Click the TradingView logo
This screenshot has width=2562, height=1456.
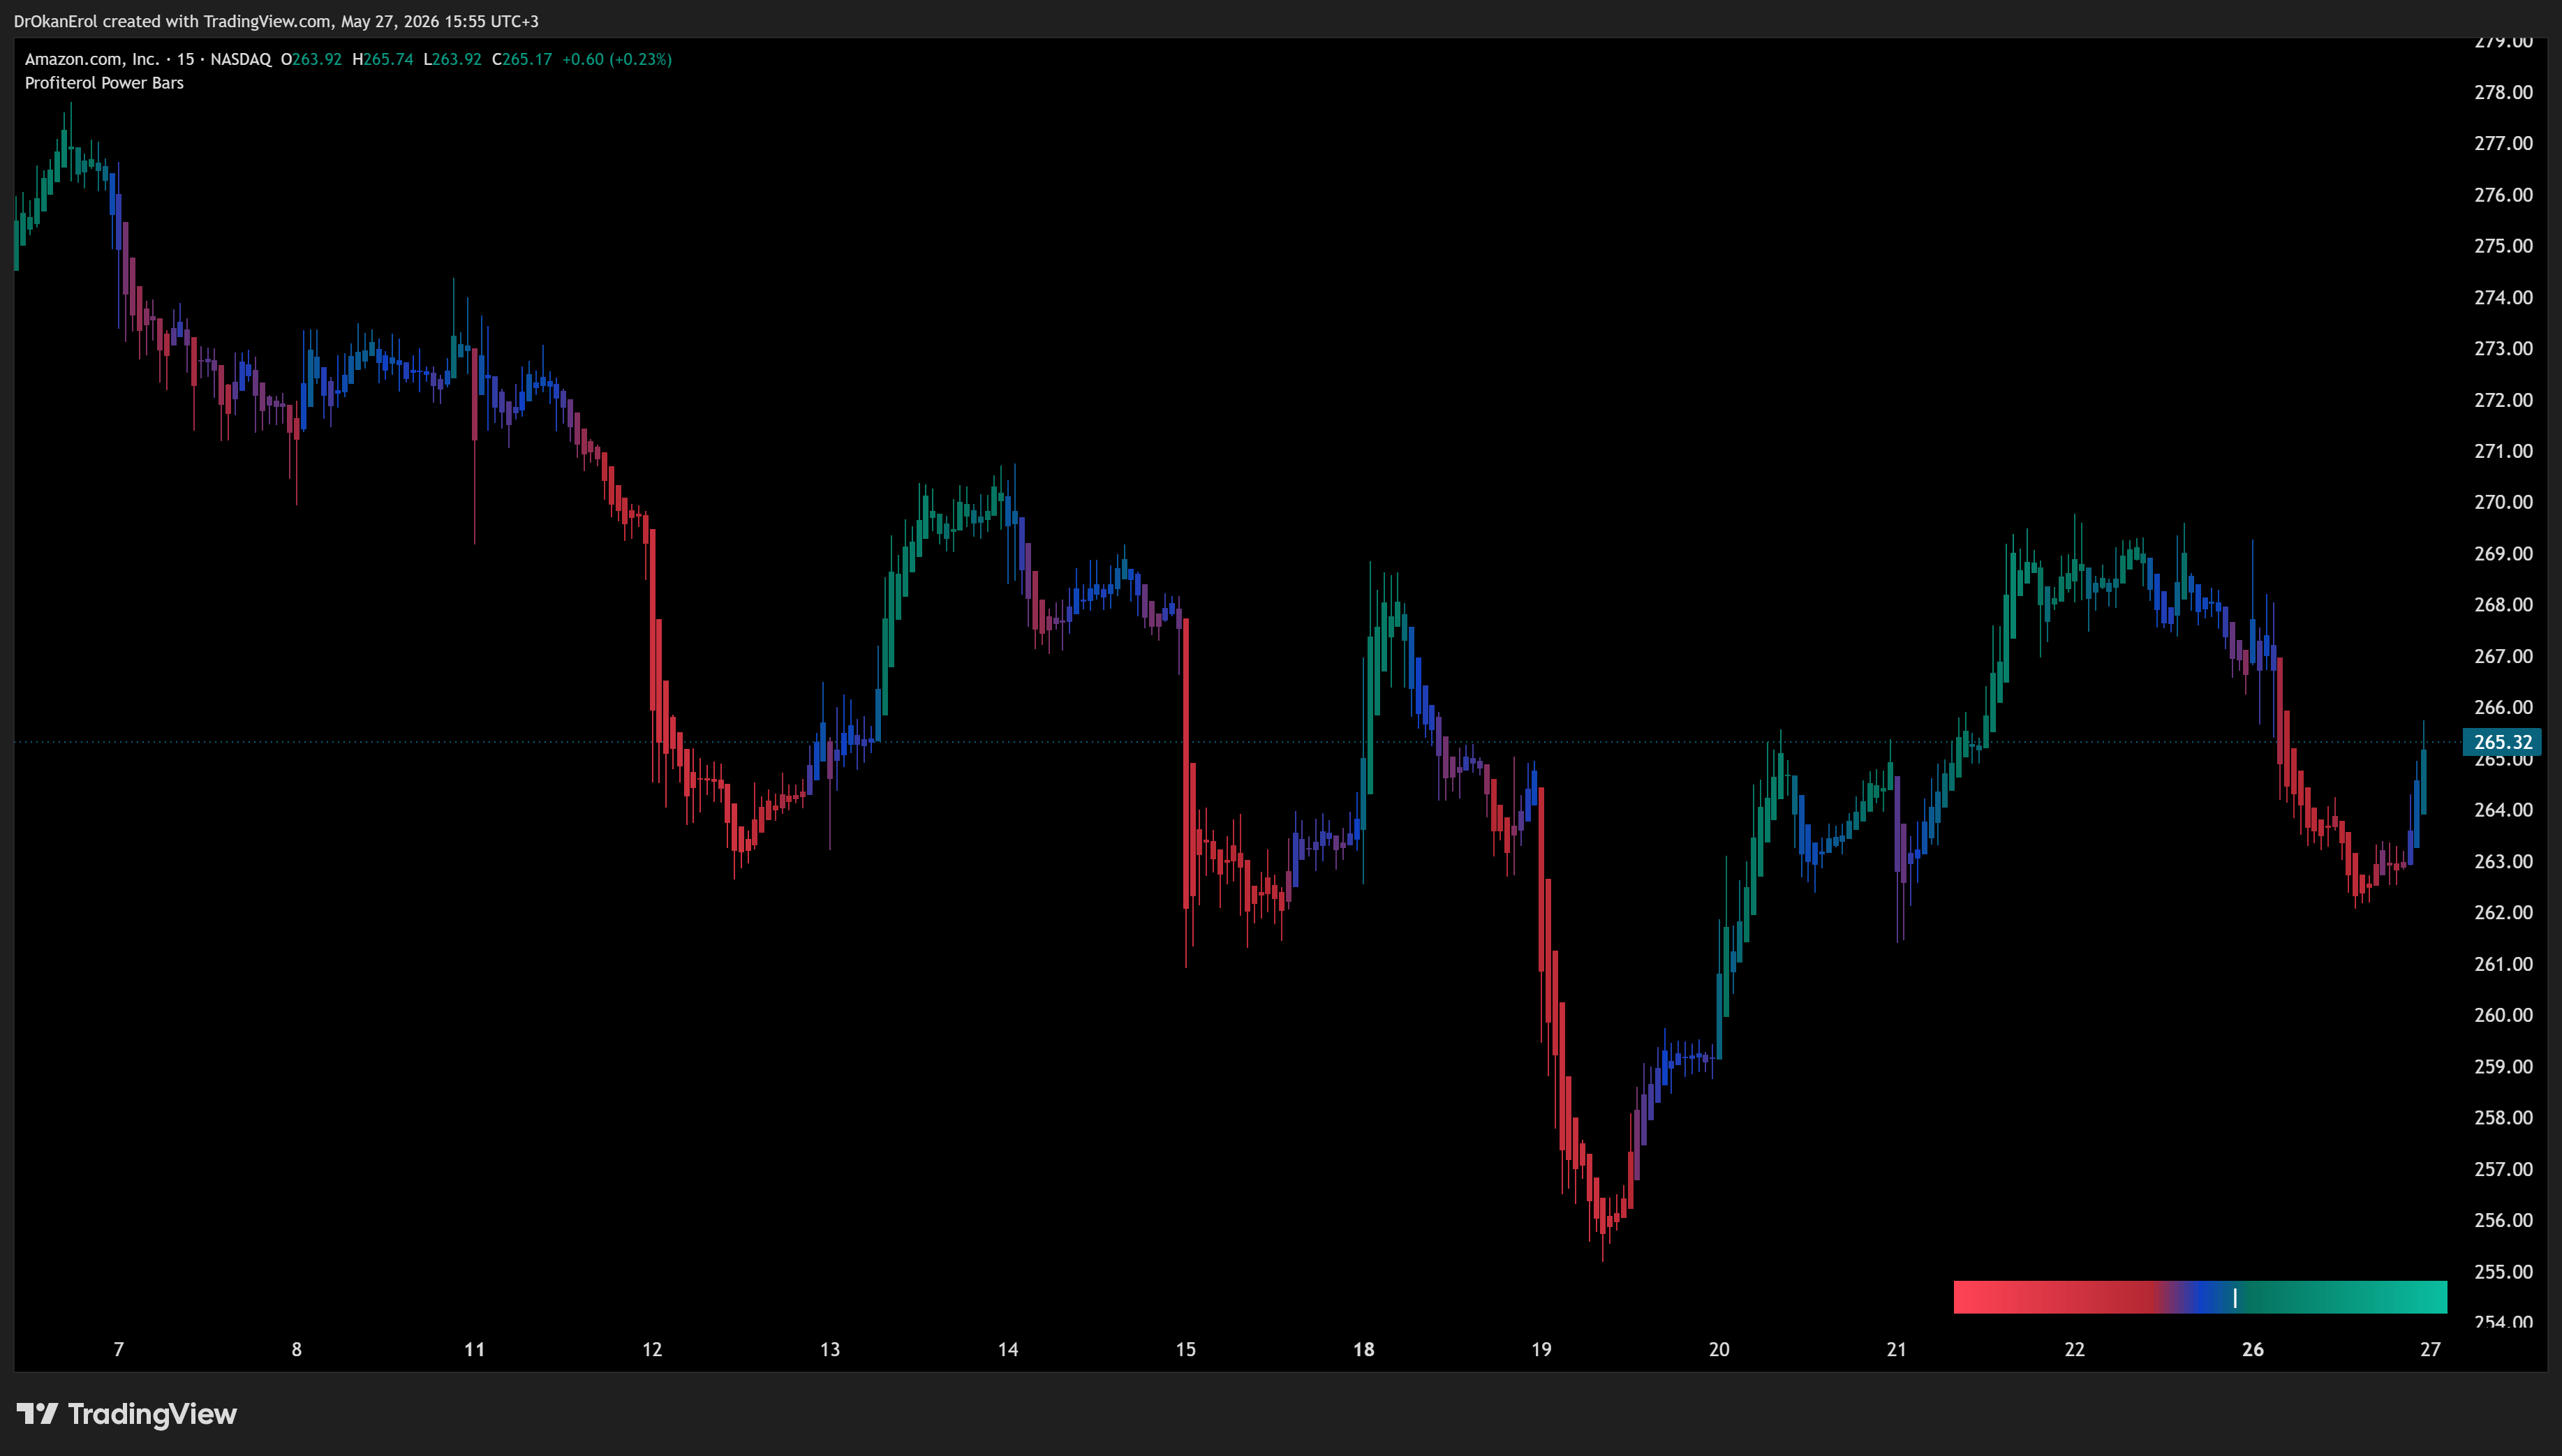(127, 1414)
